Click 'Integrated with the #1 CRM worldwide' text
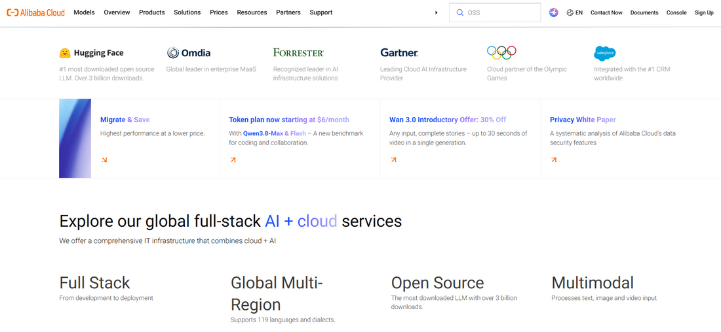The width and height of the screenshot is (721, 332). coord(633,73)
